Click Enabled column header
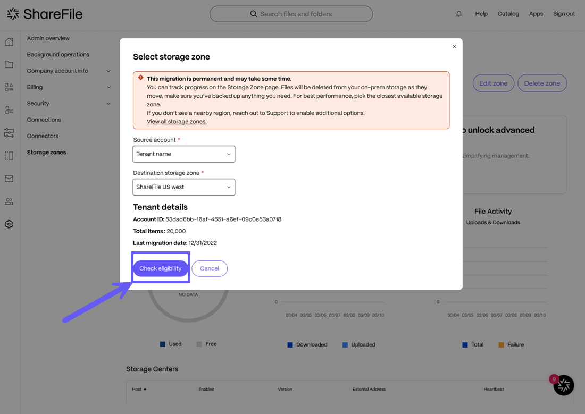This screenshot has width=585, height=414. (206, 390)
